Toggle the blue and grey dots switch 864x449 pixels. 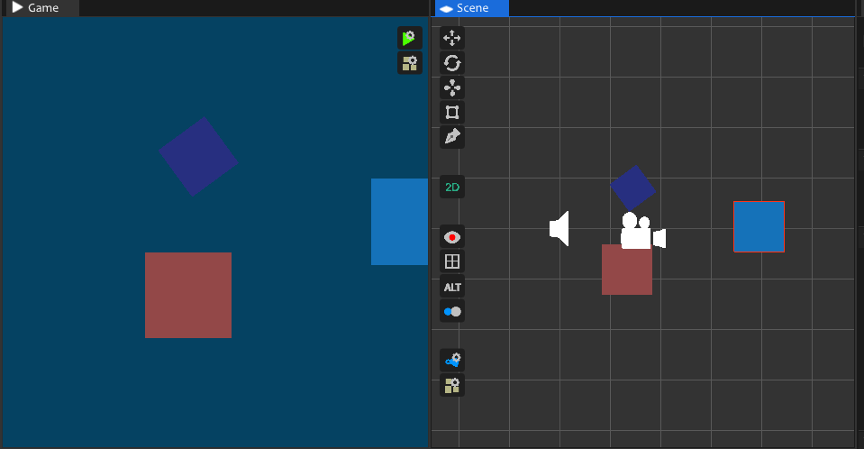(x=452, y=312)
